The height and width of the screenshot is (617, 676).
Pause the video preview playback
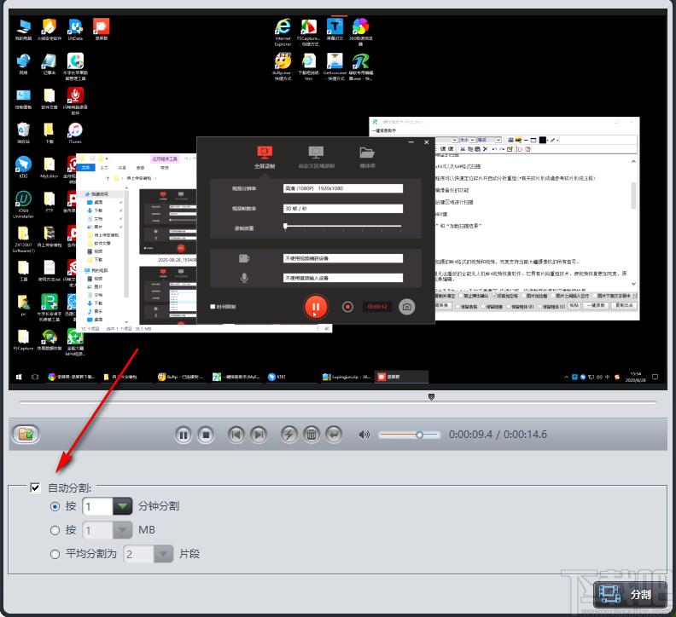pyautogui.click(x=184, y=435)
